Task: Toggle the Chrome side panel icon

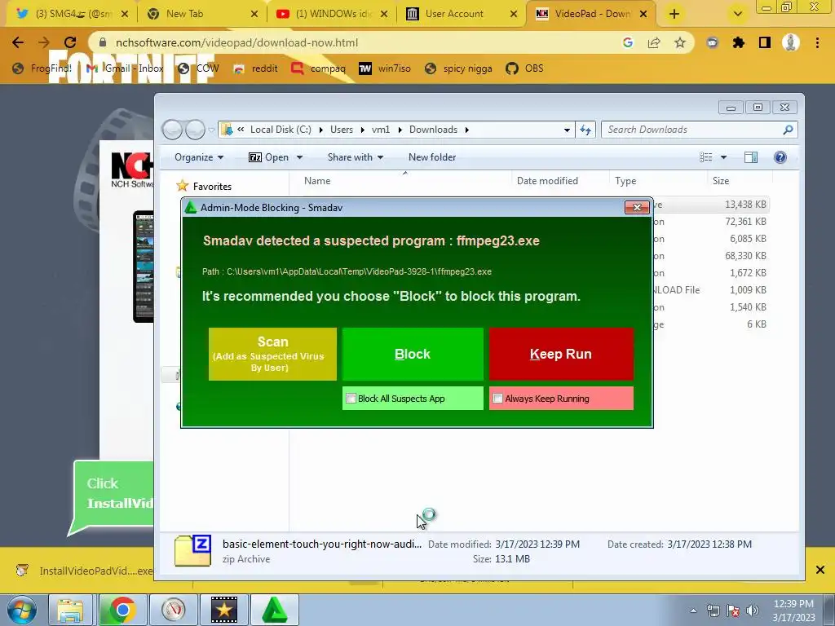Action: point(765,42)
